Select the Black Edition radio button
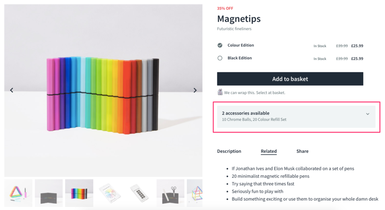The width and height of the screenshot is (385, 210). (x=220, y=58)
